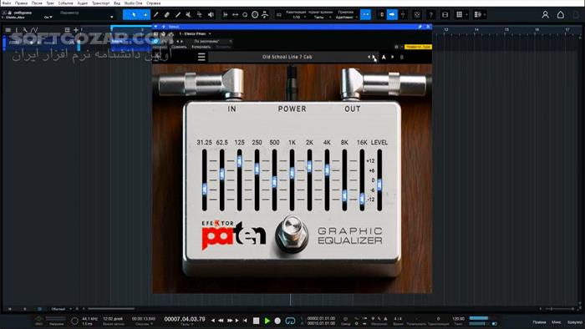Open the Песня menu
Screen dimensions: 585x329
pyautogui.click(x=37, y=3)
